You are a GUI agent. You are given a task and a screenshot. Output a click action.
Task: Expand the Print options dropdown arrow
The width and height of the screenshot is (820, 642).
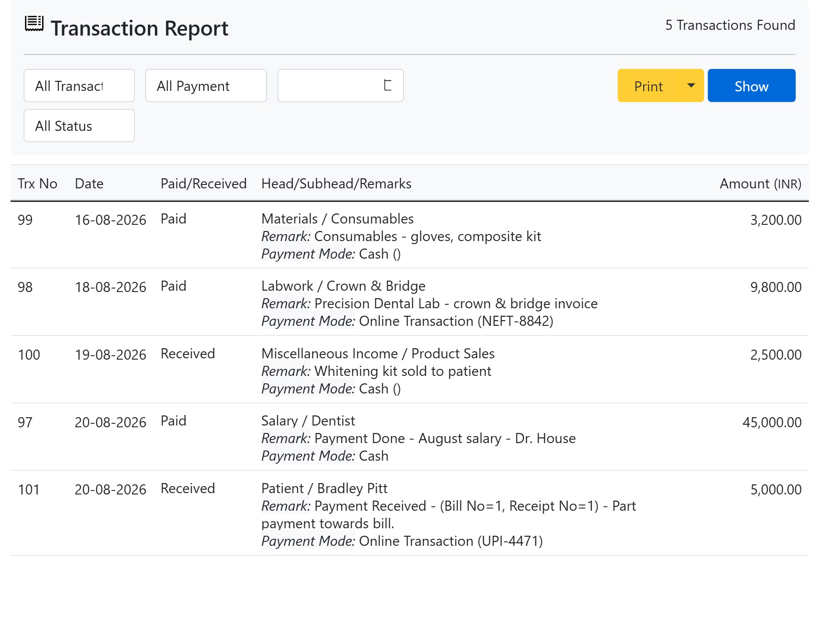[x=691, y=86]
